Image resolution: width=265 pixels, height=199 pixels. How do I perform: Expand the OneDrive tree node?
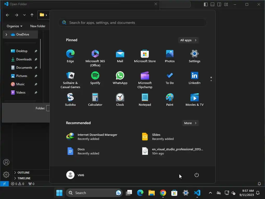point(6,34)
